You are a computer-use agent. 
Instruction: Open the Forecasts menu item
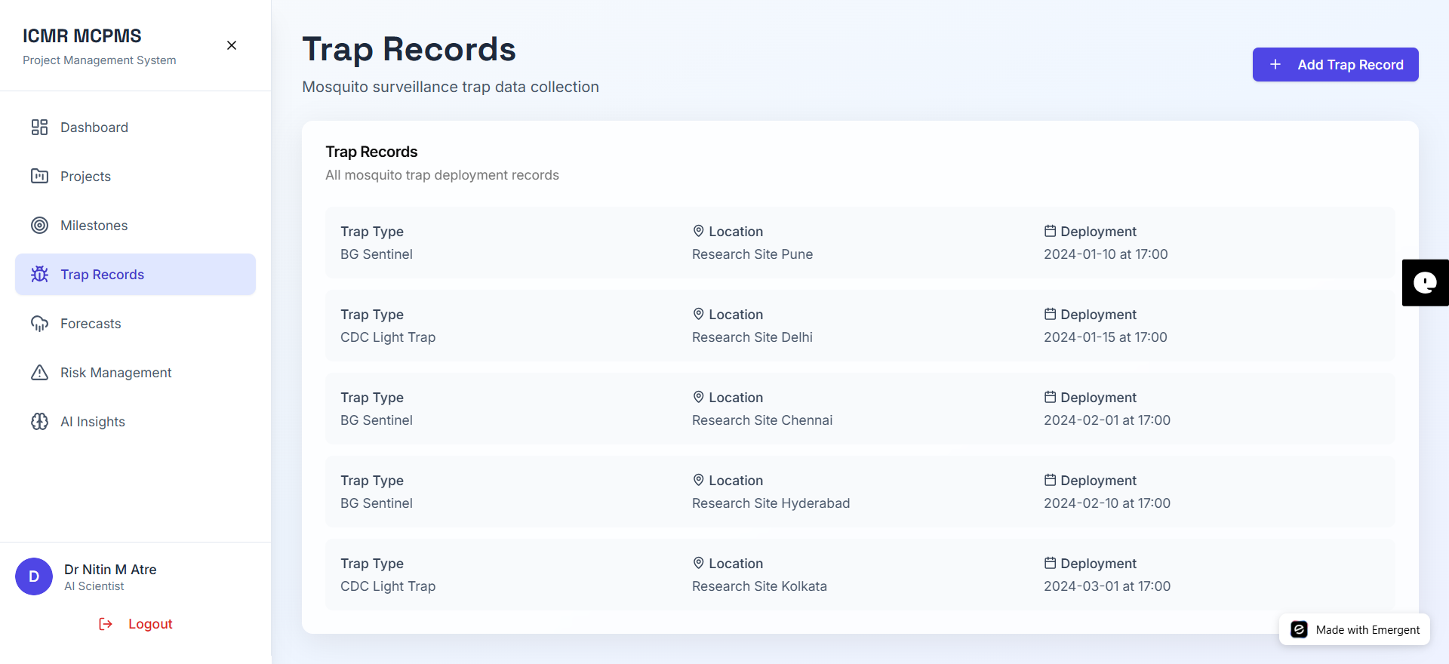[x=91, y=324]
